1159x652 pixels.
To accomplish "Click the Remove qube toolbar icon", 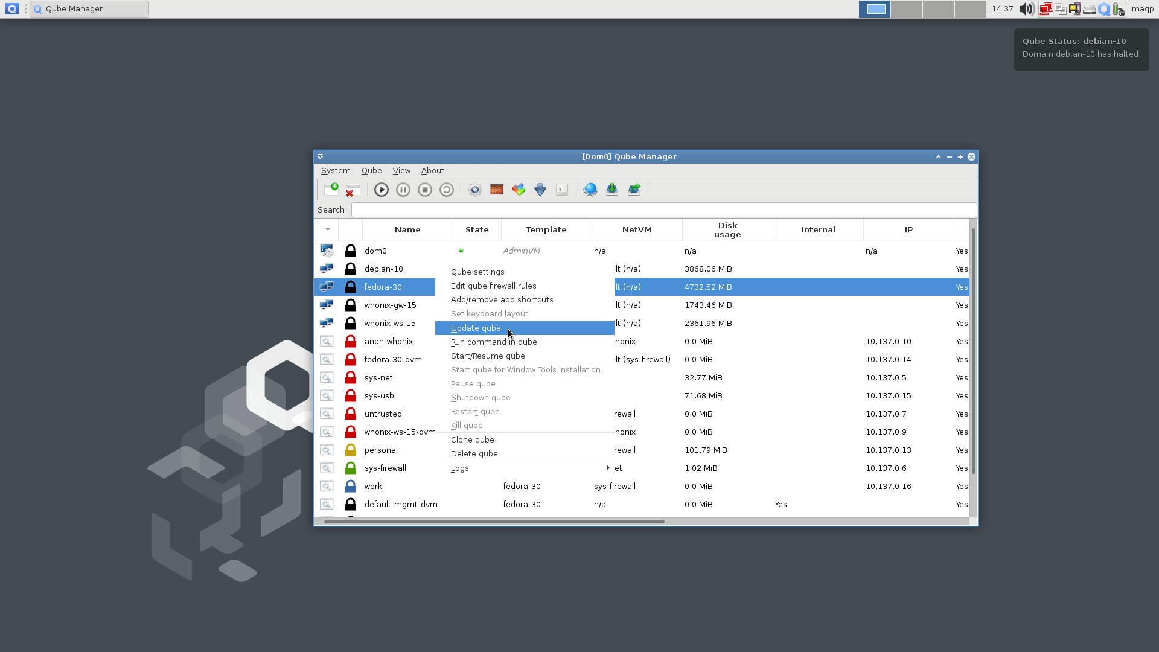I will (x=353, y=190).
